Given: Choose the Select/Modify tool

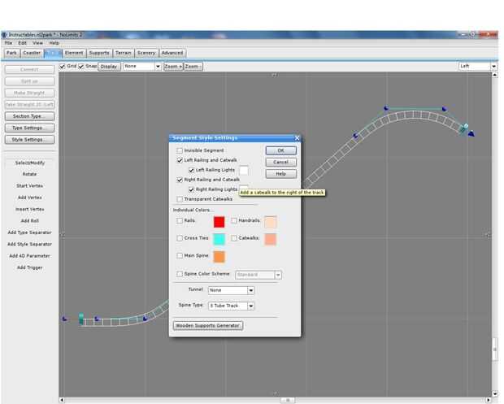Looking at the screenshot, I should (x=29, y=163).
